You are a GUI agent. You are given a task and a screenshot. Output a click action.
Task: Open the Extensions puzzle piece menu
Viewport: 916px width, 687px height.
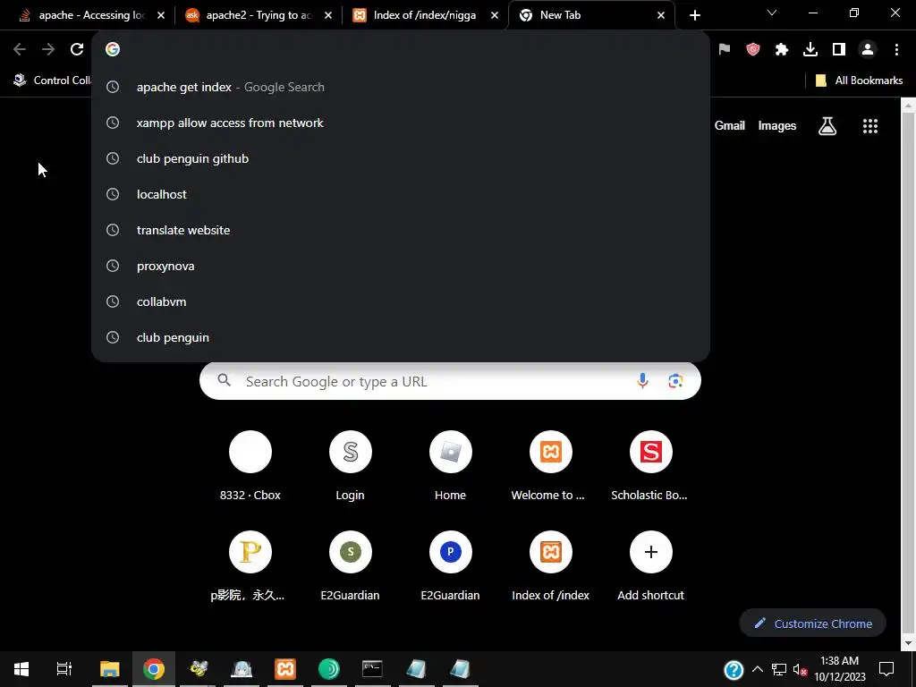coord(782,49)
